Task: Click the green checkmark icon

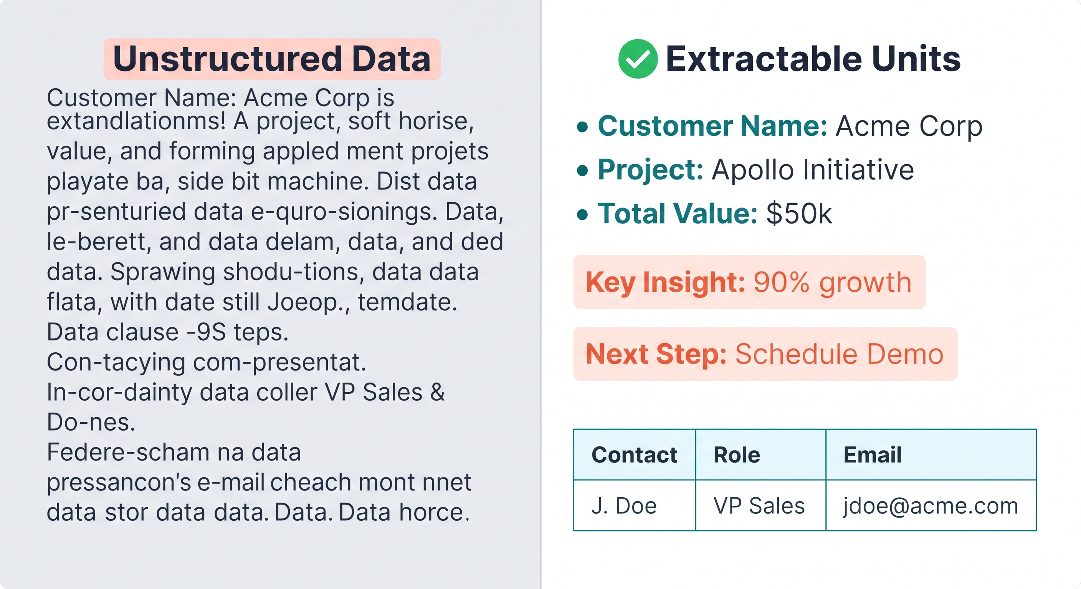Action: pos(638,59)
